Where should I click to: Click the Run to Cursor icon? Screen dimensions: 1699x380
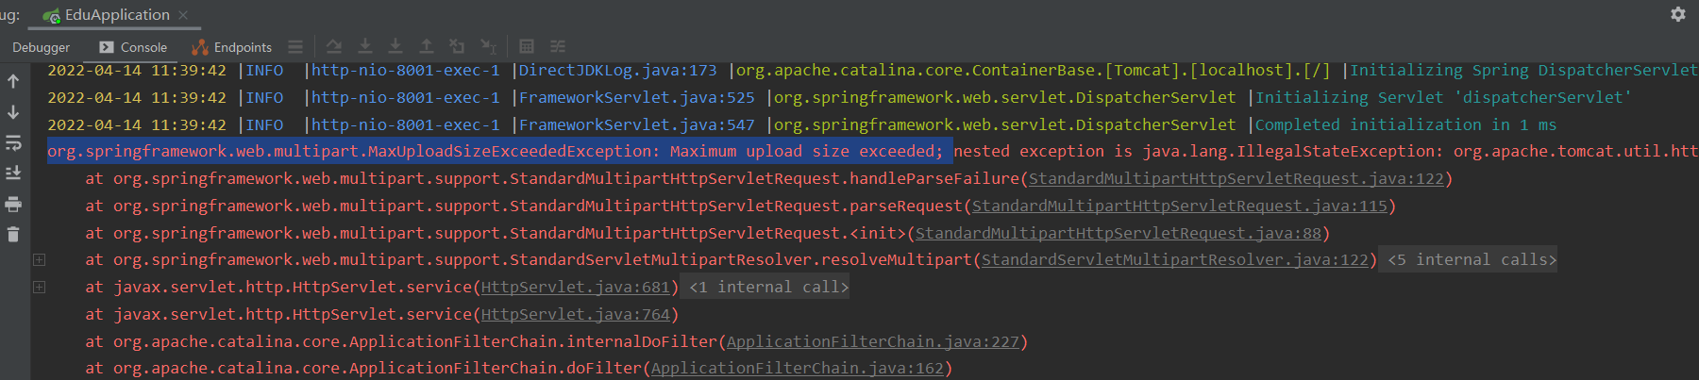pos(488,46)
